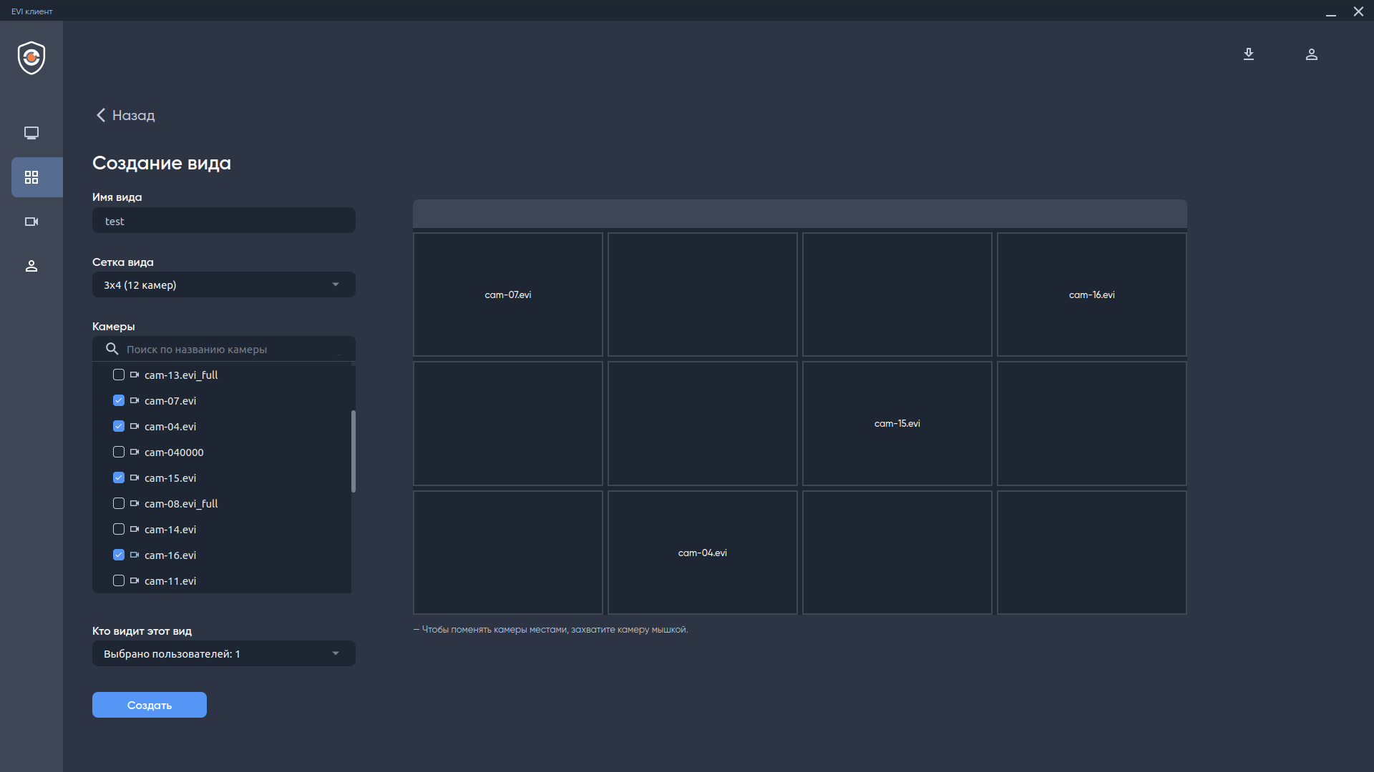Open the users sidebar icon
1374x772 pixels.
pyautogui.click(x=31, y=266)
